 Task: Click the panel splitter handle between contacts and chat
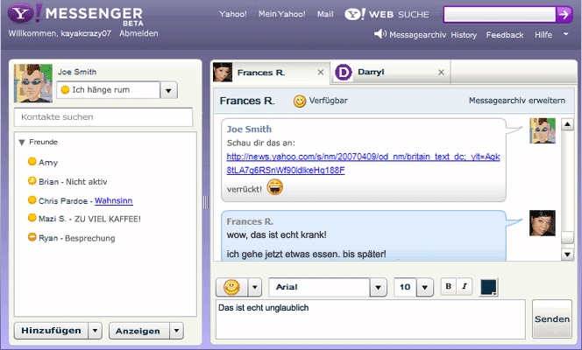(206, 202)
